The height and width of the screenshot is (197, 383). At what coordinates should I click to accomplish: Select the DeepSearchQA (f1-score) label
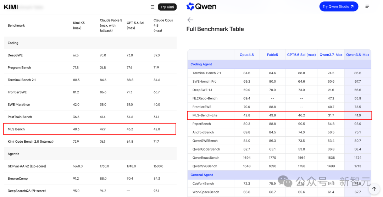tap(27, 191)
